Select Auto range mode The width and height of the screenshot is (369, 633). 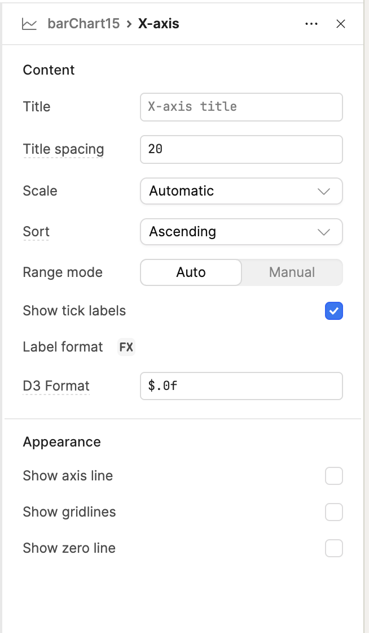(x=191, y=272)
